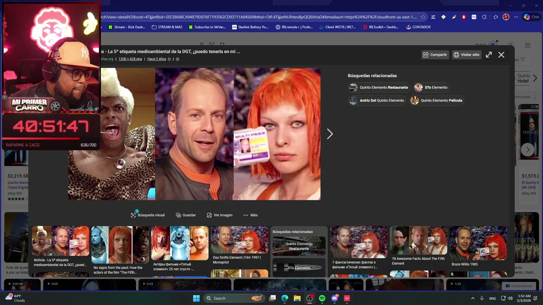The height and width of the screenshot is (305, 543).
Task: Save image with Guardar
Action: 186,215
